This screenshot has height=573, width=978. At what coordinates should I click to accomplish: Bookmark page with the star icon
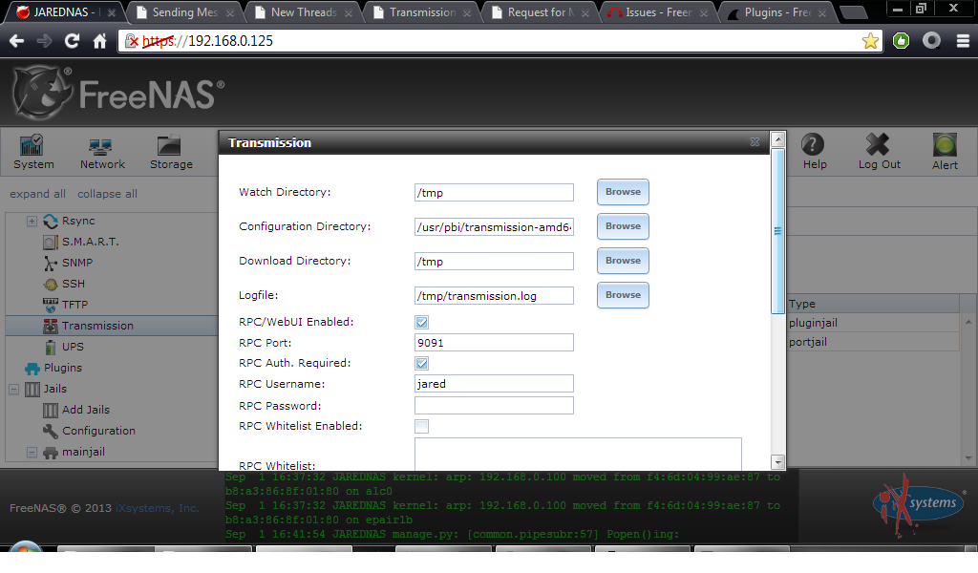click(x=870, y=41)
